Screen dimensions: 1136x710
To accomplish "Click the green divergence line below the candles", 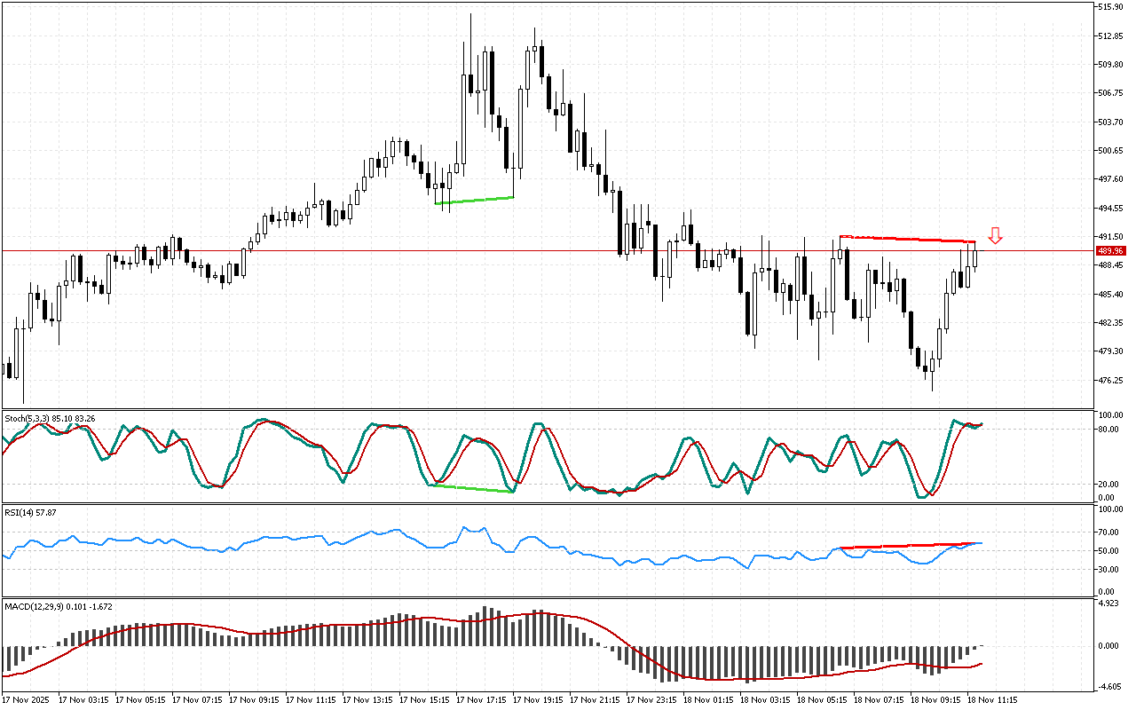I will [475, 201].
